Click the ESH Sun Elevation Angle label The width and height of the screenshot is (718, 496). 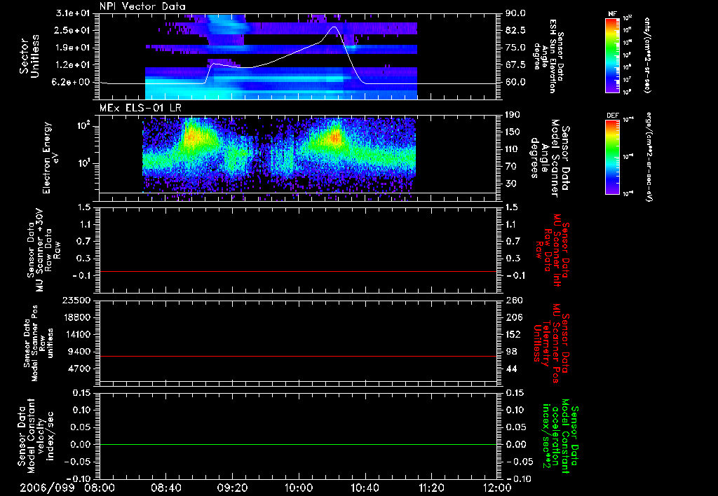[549, 56]
